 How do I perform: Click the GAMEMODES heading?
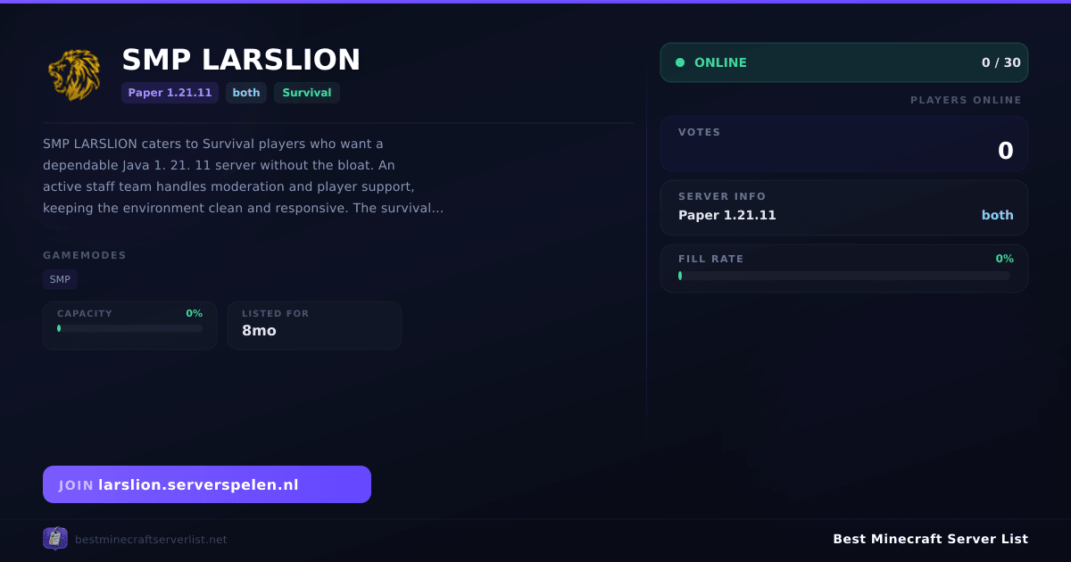click(x=85, y=255)
